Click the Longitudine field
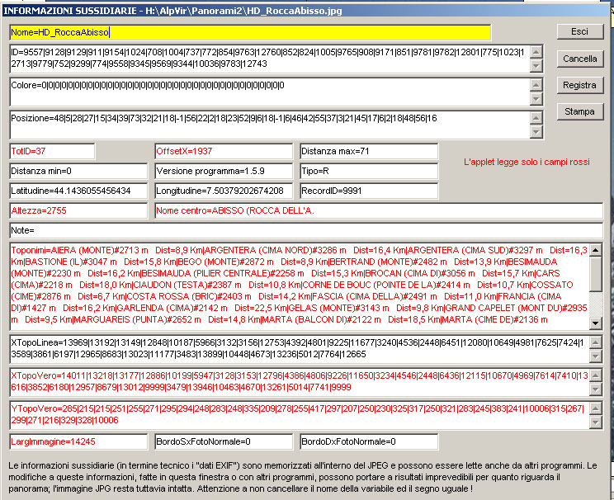The height and width of the screenshot is (500, 614). pos(224,191)
